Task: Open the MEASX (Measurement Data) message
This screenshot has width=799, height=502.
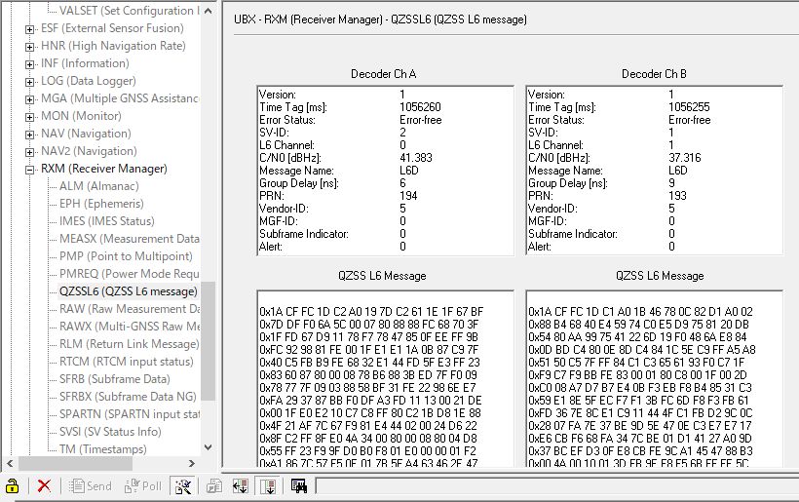Action: (129, 239)
